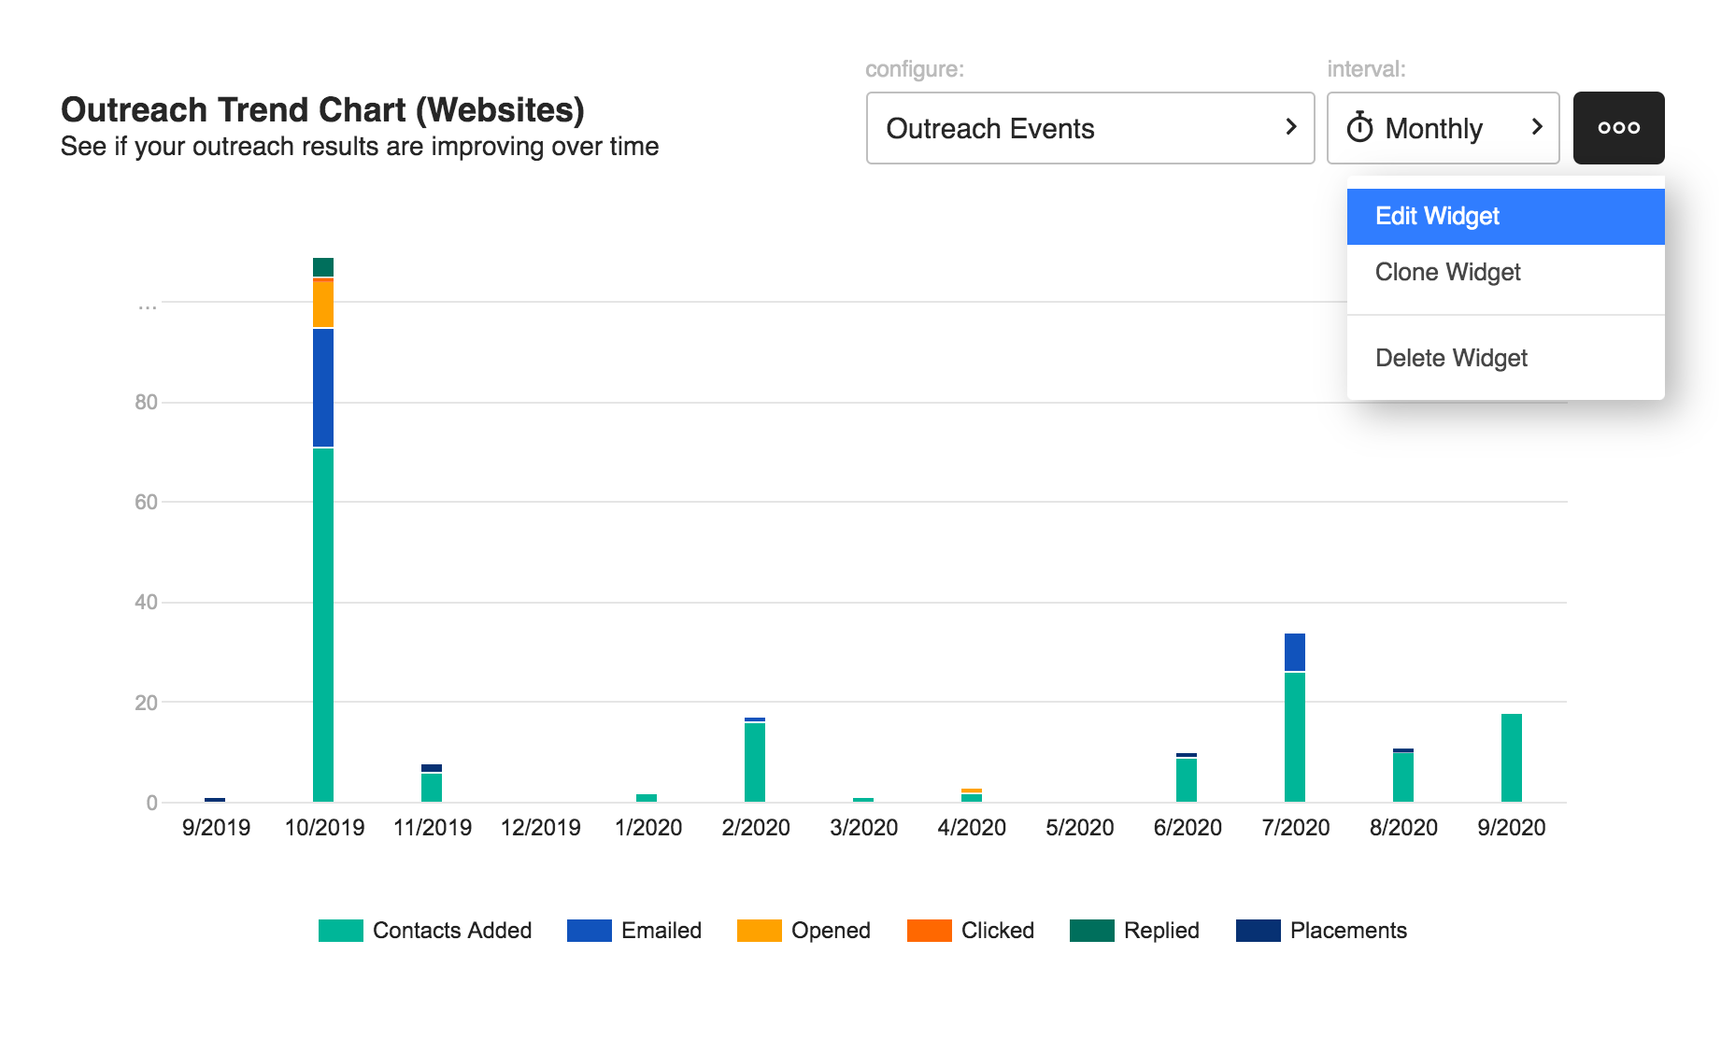The width and height of the screenshot is (1721, 1054).
Task: Click the orange Opened segment in 10/2019
Action: click(323, 305)
